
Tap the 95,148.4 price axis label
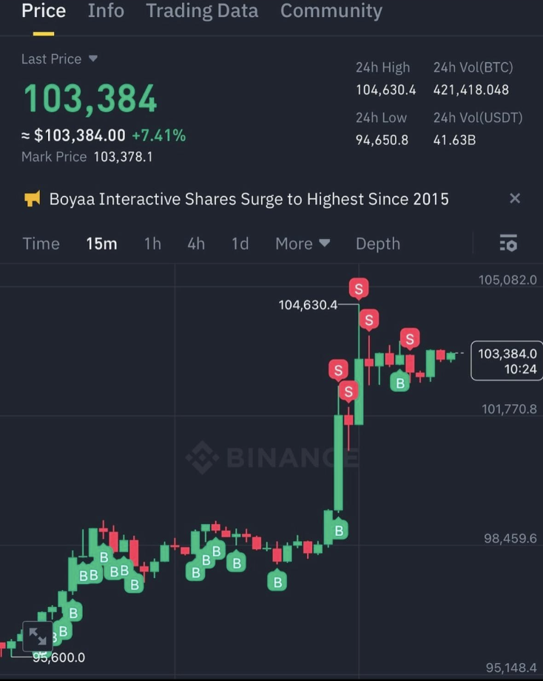click(x=511, y=668)
